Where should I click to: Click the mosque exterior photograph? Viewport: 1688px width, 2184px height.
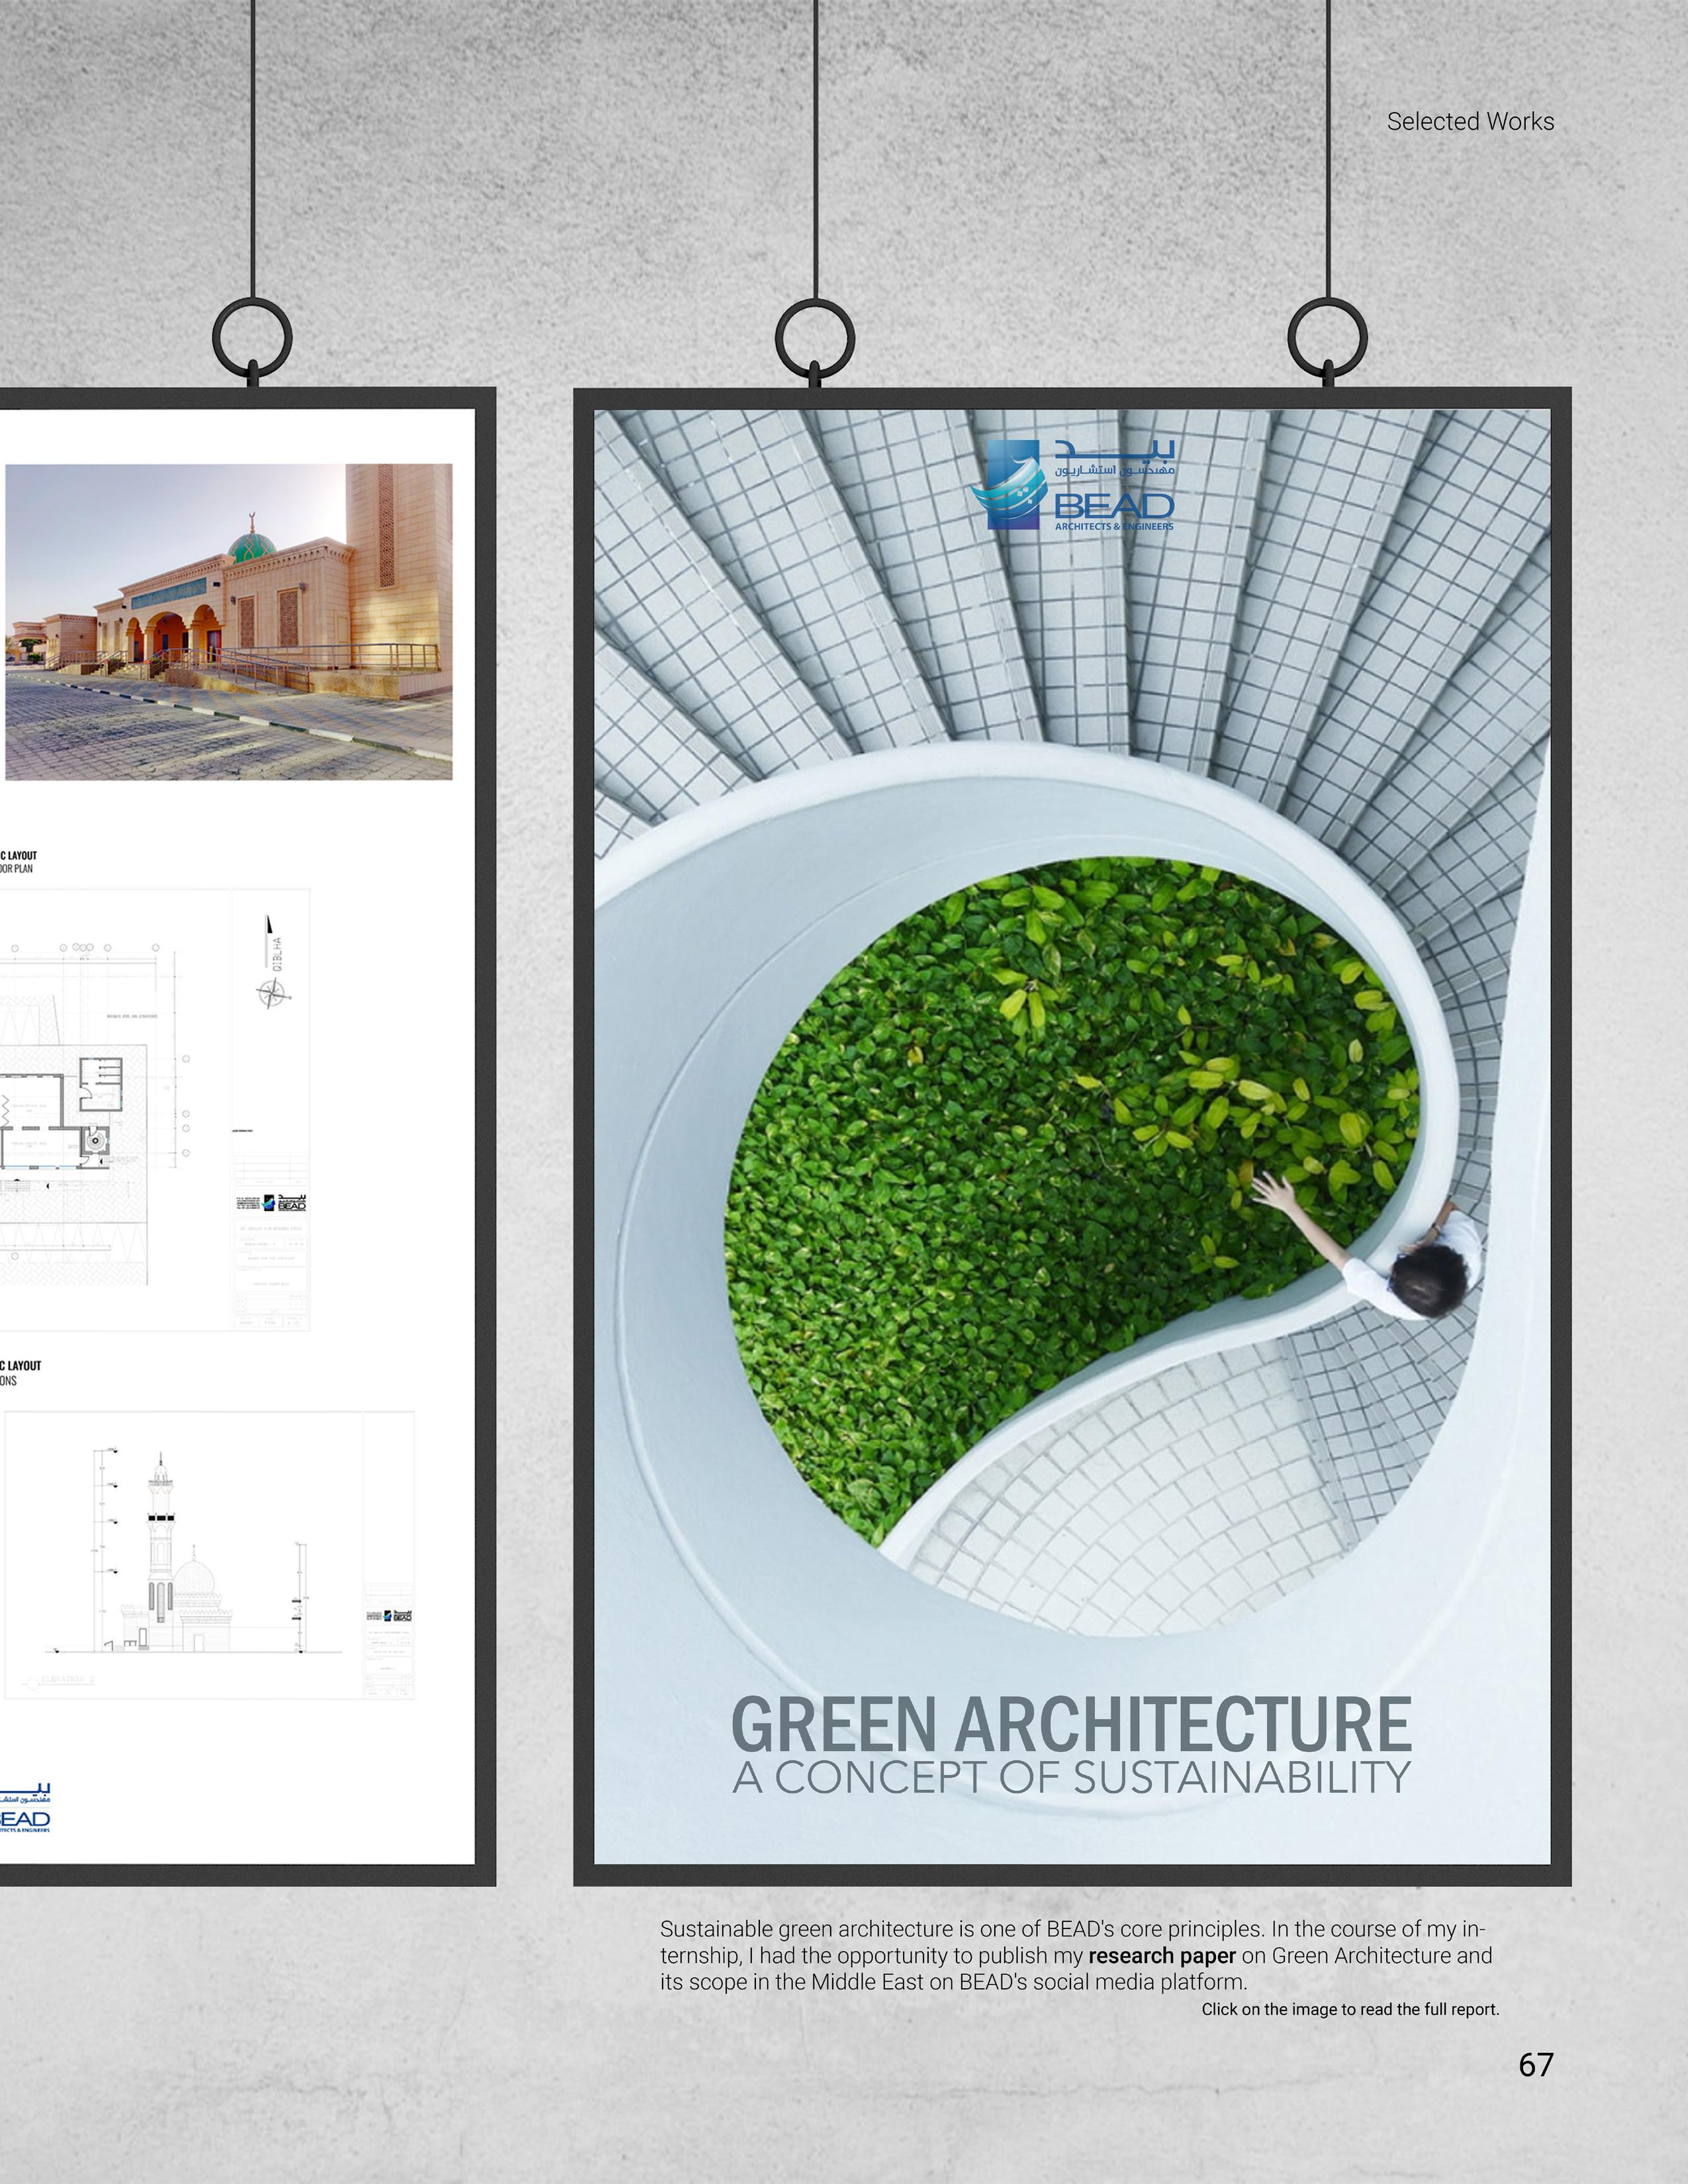[229, 621]
